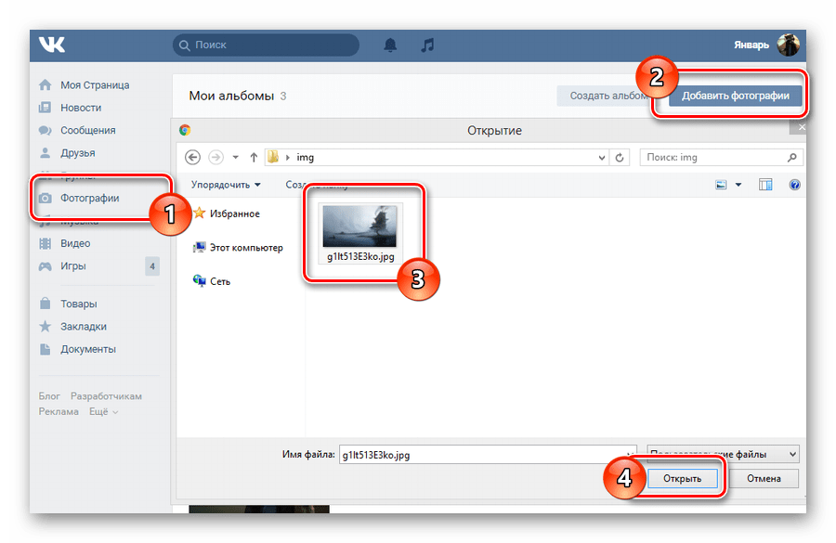
Task: Select Этот компьютер in navigation pane
Action: [x=238, y=248]
